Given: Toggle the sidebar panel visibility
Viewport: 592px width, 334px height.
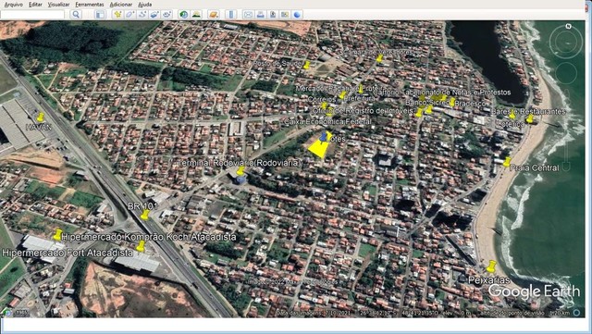Looking at the screenshot, I should click(100, 15).
